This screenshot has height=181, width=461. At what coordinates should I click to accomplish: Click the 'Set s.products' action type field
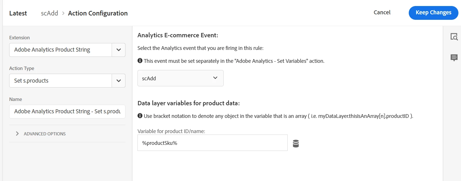point(61,81)
